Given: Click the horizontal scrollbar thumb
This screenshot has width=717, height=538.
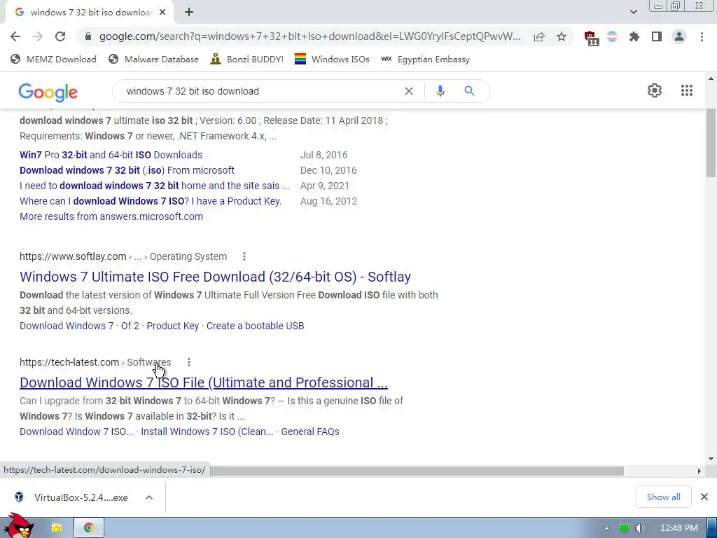Looking at the screenshot, I should [417, 471].
